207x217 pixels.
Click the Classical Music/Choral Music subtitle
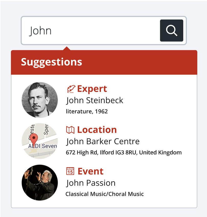[105, 194]
